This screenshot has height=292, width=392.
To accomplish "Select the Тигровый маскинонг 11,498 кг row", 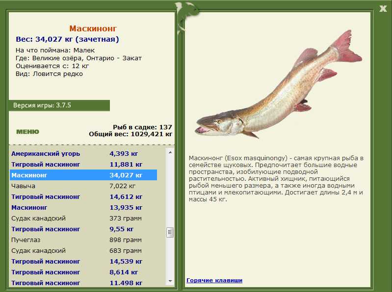I will [x=83, y=283].
